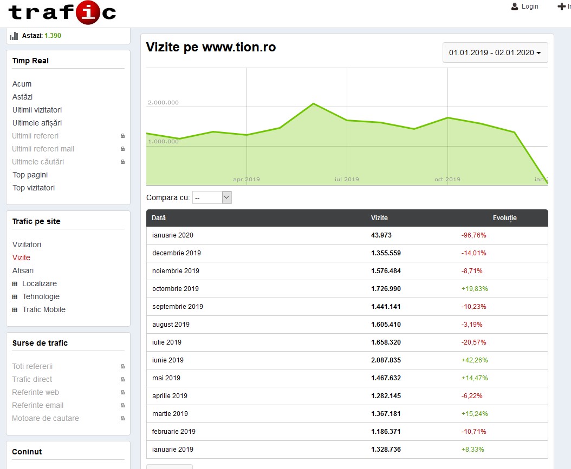Screen dimensions: 571x469
Task: Click the chart peak at June 2019
Action: [313, 104]
